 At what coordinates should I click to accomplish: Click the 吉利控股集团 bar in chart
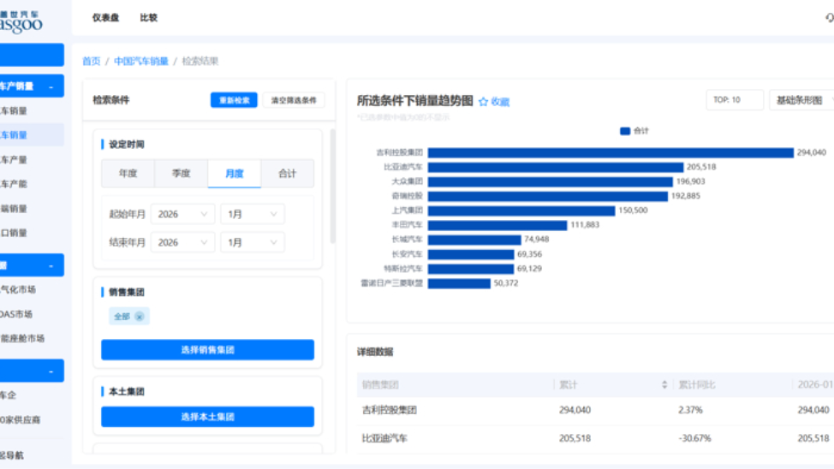[611, 152]
